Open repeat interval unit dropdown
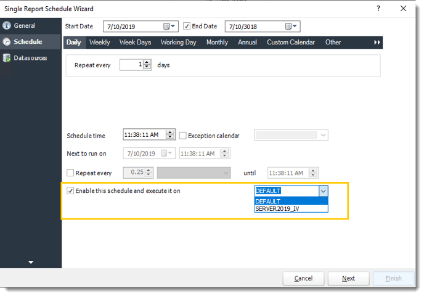Screen dimensions: 424x296 (x=226, y=173)
